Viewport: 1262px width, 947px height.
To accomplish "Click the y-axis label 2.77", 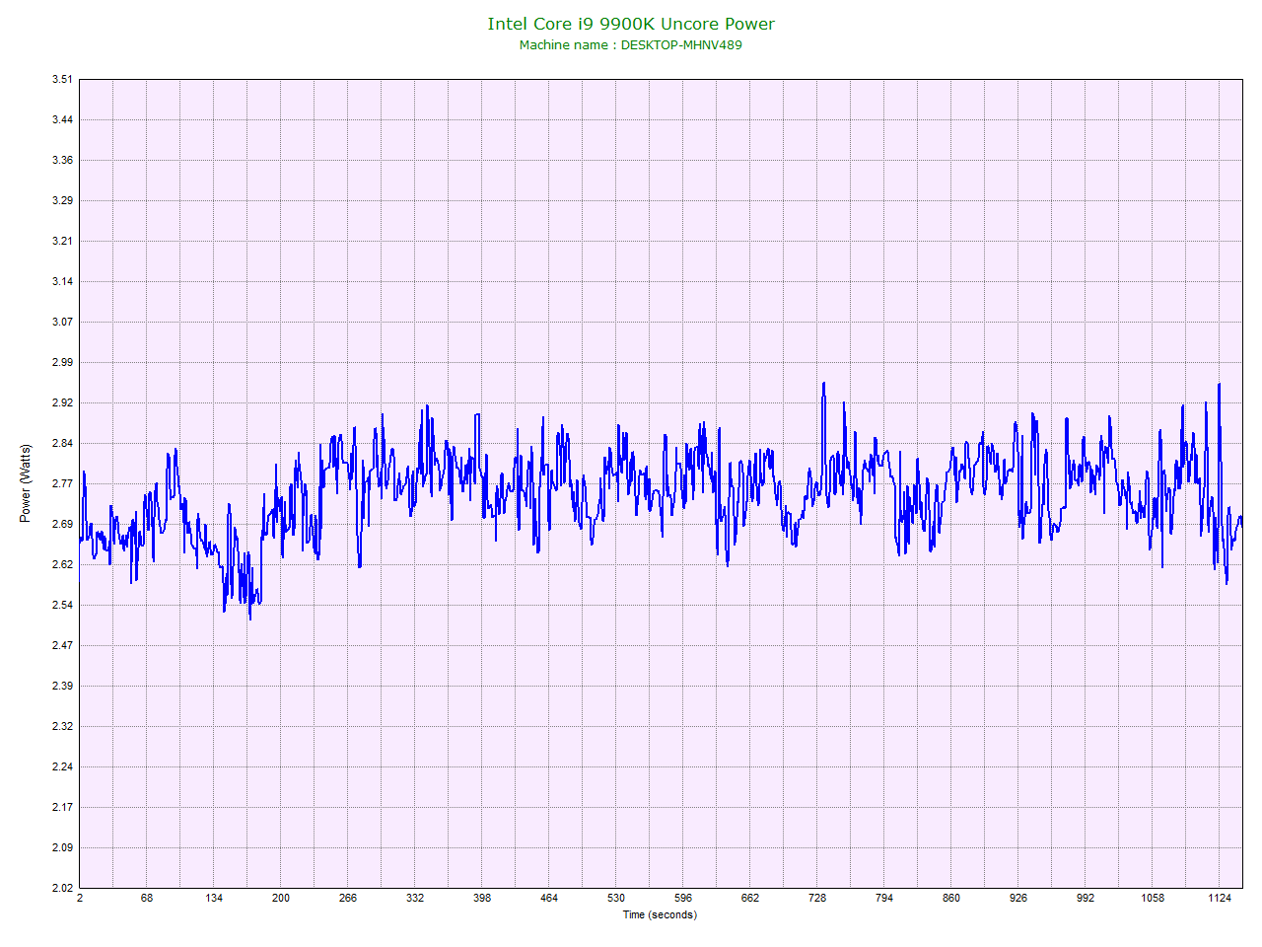I will [62, 484].
